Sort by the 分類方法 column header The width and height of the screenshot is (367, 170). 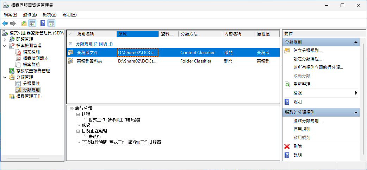coord(200,34)
